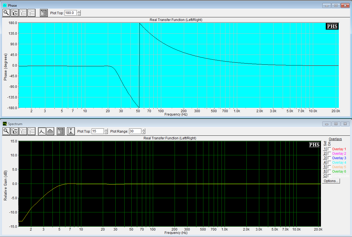
Task: Enable the Overlay 1 On checkbox
Action: click(x=329, y=149)
